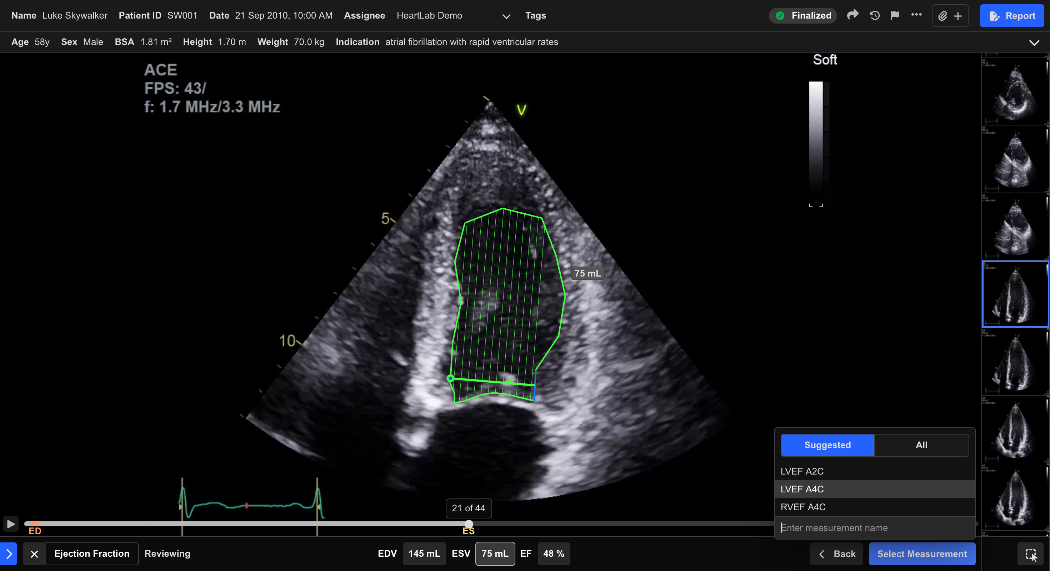1050x571 pixels.
Task: Open the Report button
Action: click(x=1012, y=16)
